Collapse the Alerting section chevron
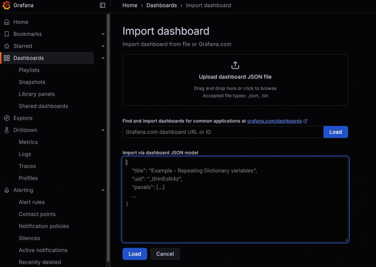 [103, 190]
